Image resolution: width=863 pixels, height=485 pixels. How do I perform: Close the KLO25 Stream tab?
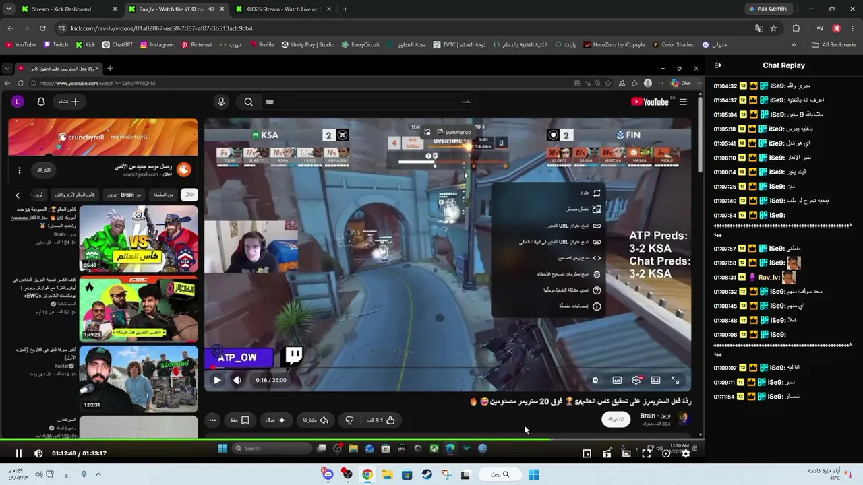[328, 9]
